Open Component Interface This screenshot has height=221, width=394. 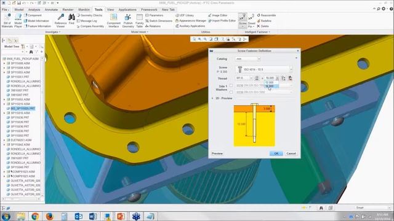click(113, 20)
